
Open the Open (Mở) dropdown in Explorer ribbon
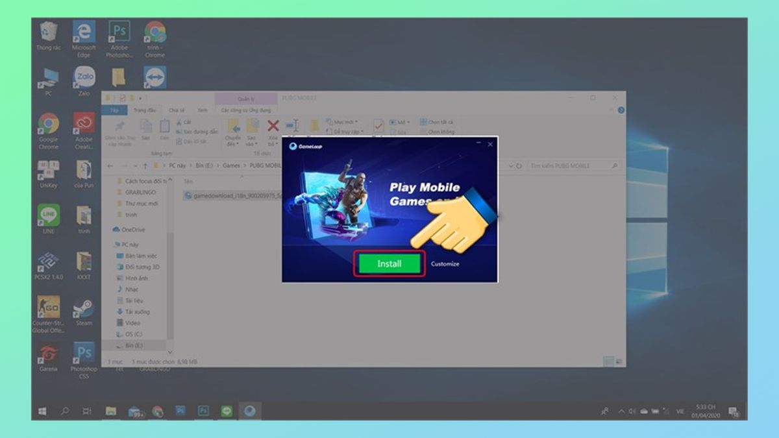tap(399, 122)
